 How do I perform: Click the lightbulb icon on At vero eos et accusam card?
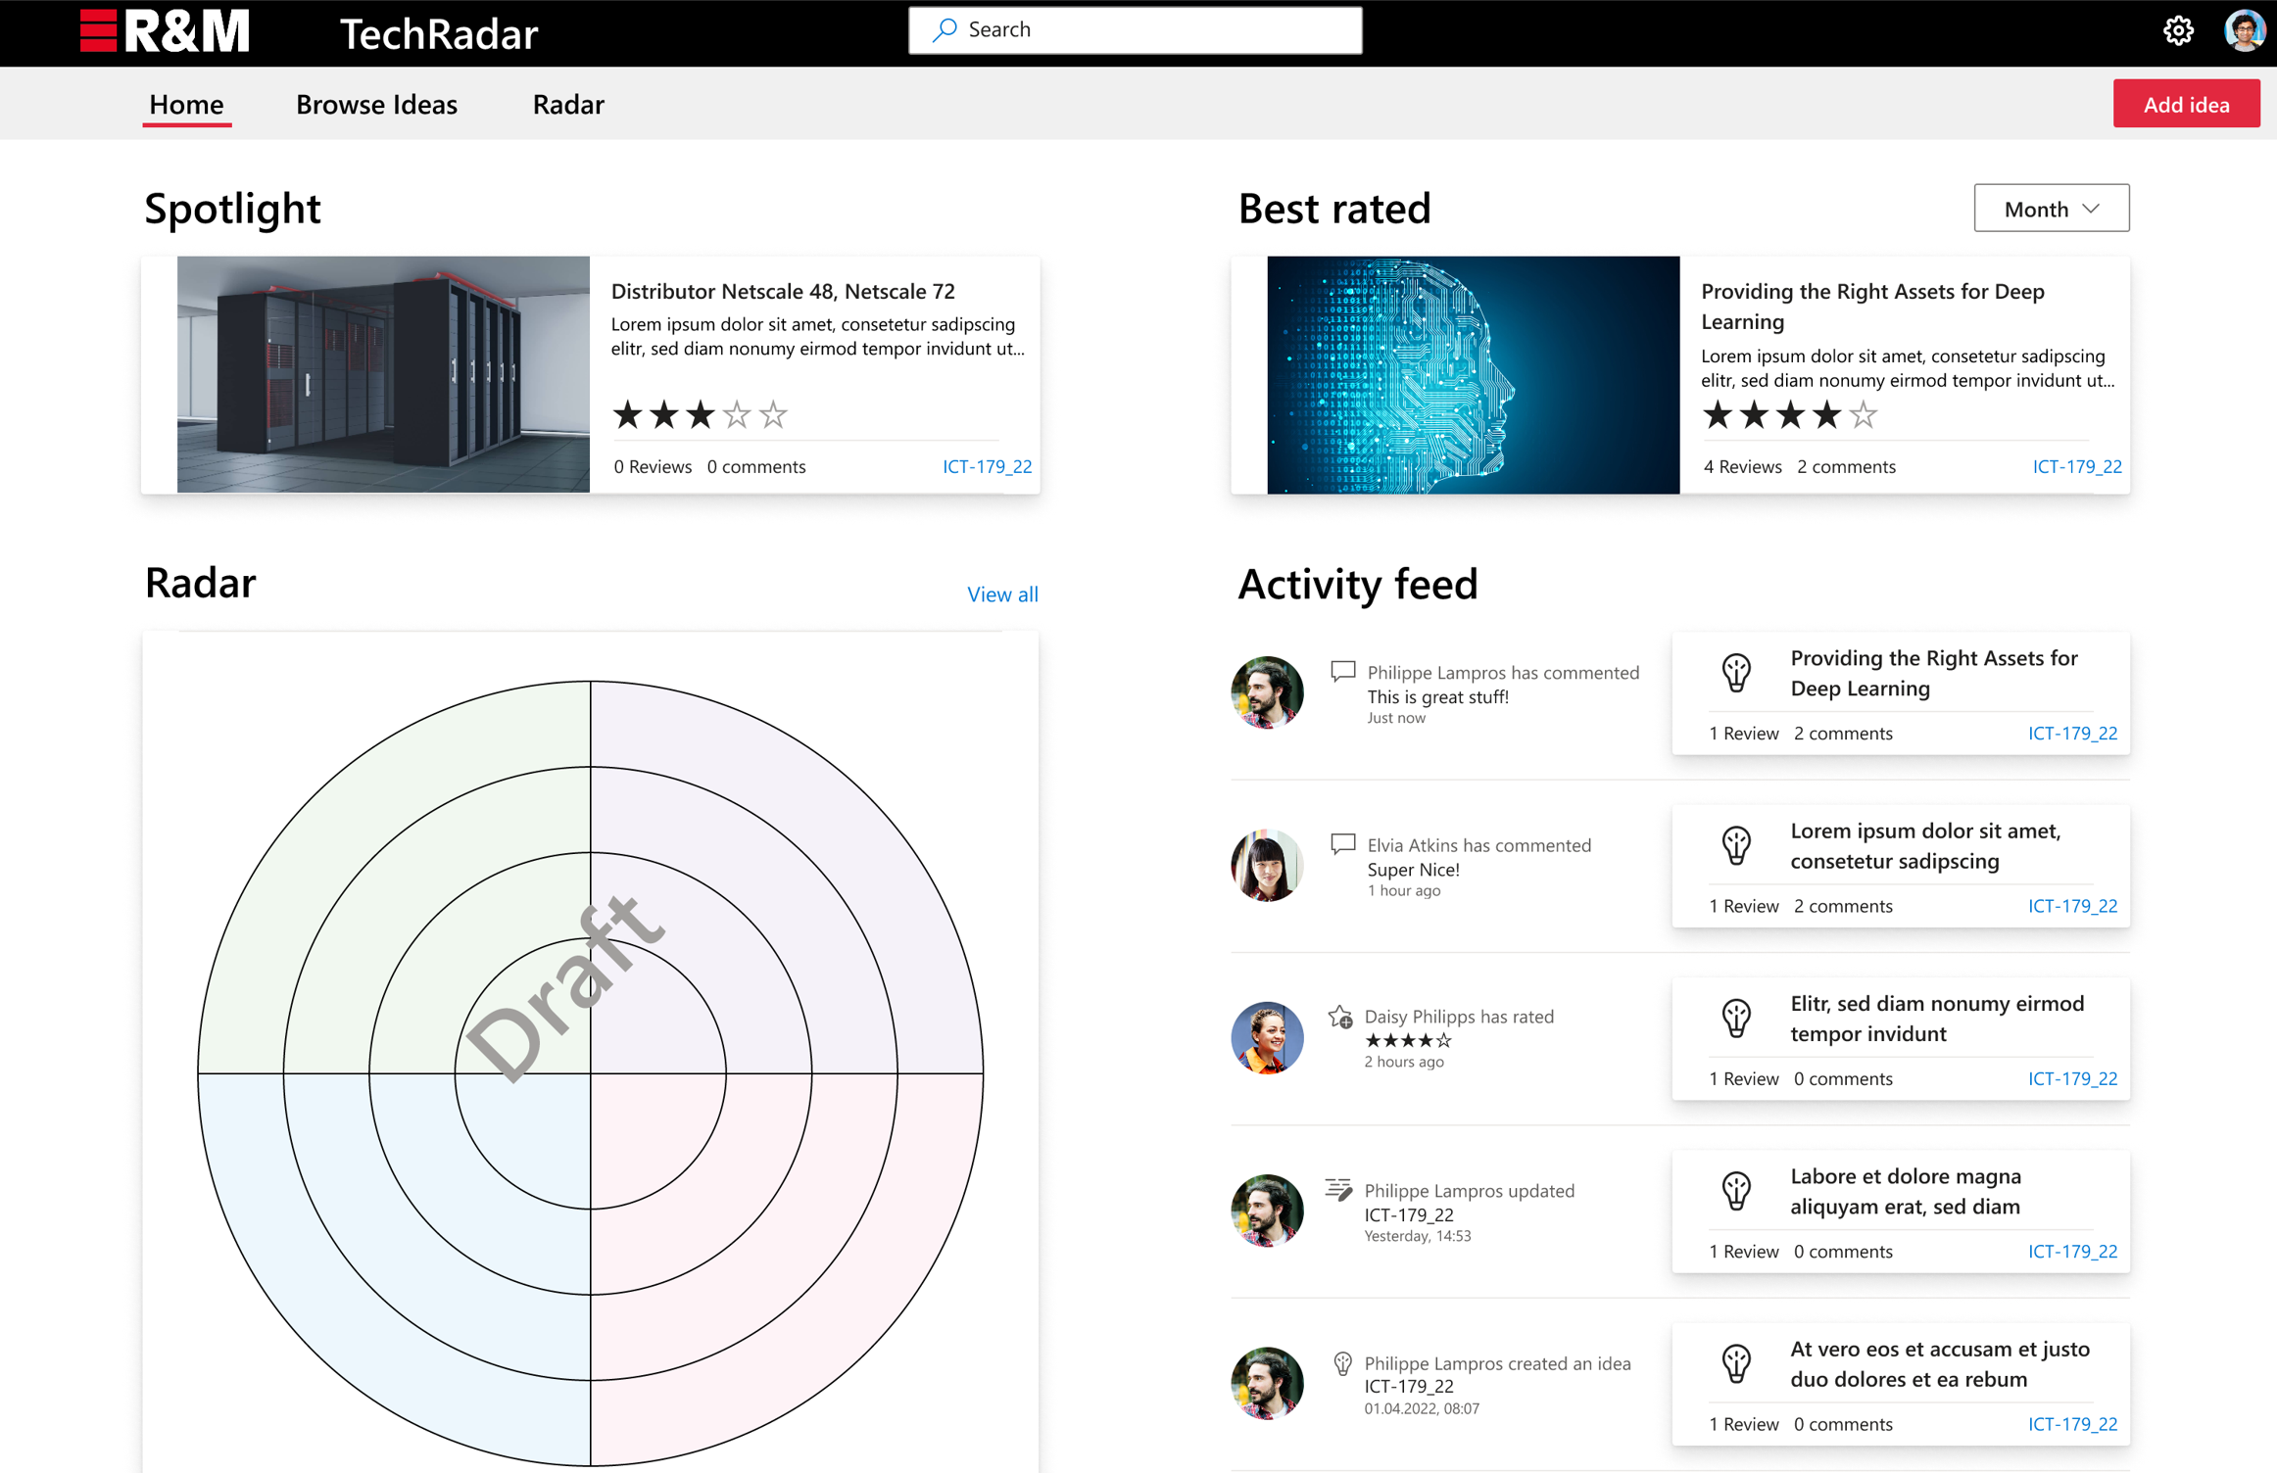[x=1736, y=1363]
